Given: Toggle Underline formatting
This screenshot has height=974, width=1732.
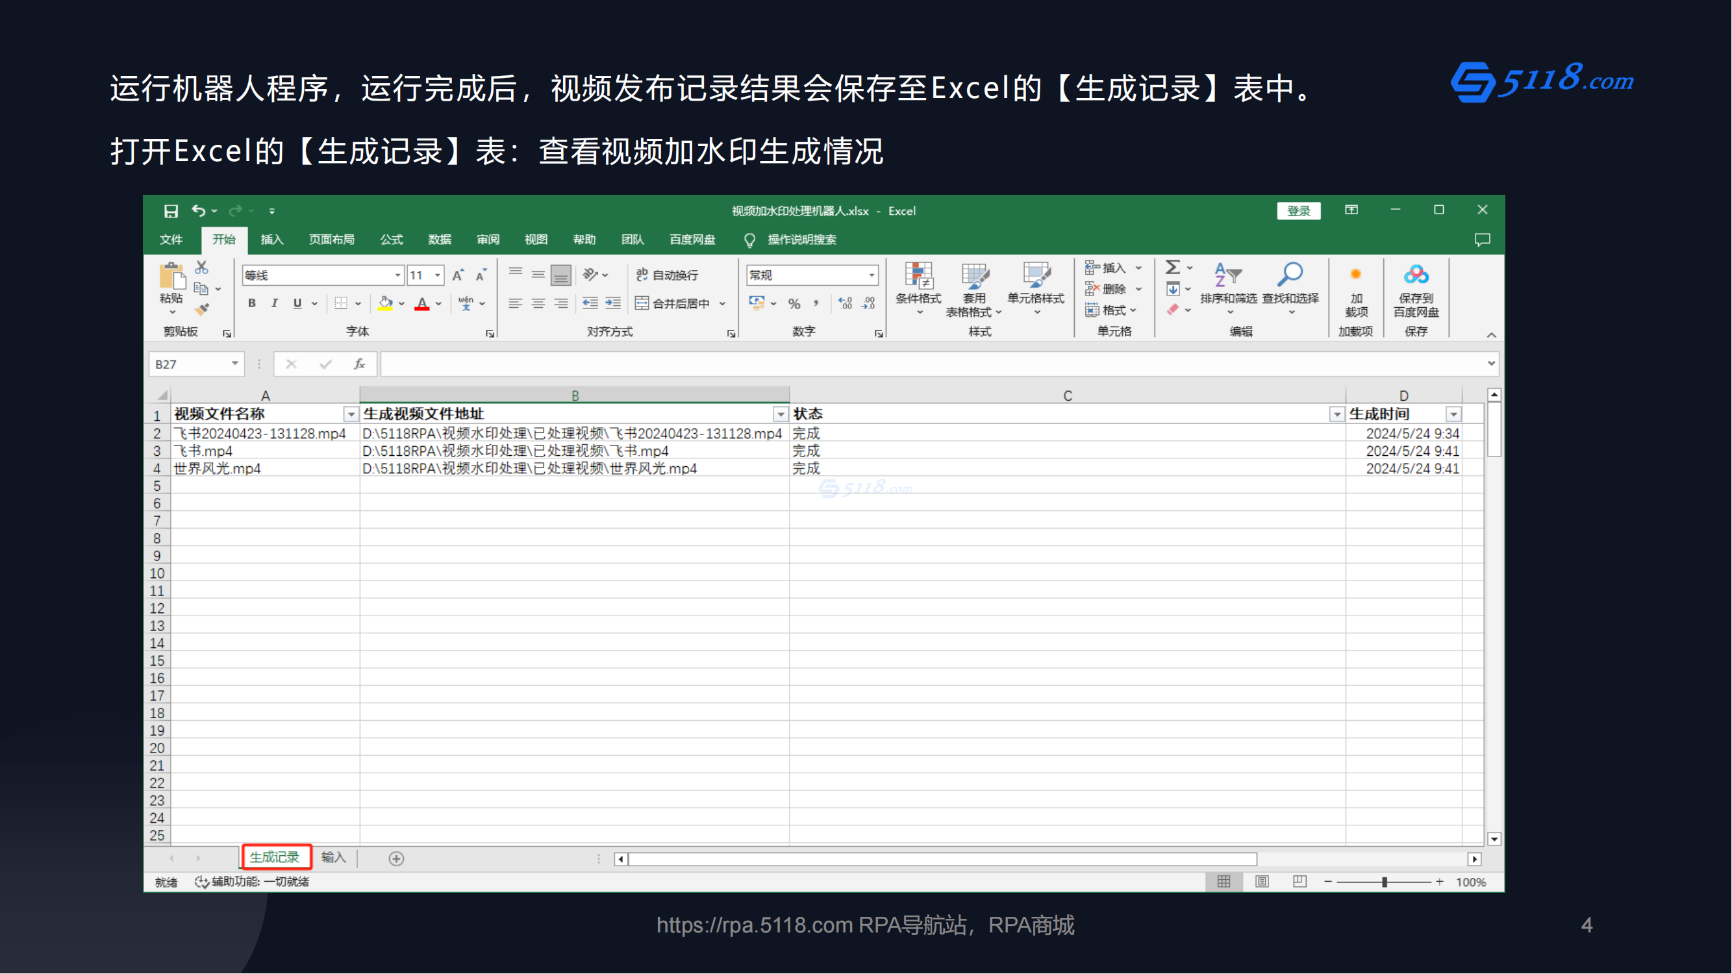Looking at the screenshot, I should click(x=297, y=304).
